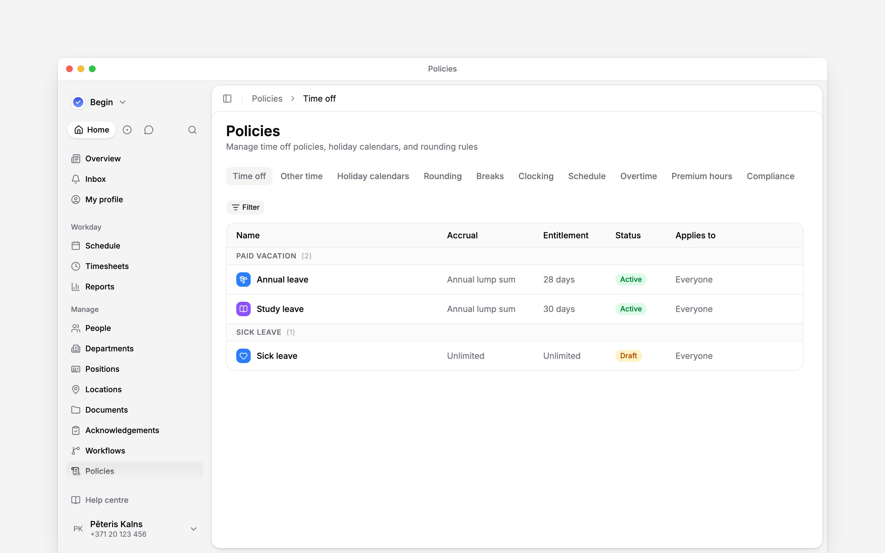Click the Departments building icon
Screen dimensions: 885x553
tap(76, 349)
